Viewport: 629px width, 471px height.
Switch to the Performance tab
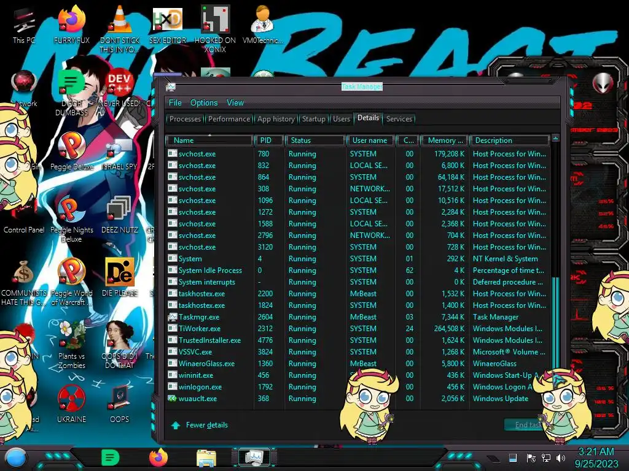point(229,118)
